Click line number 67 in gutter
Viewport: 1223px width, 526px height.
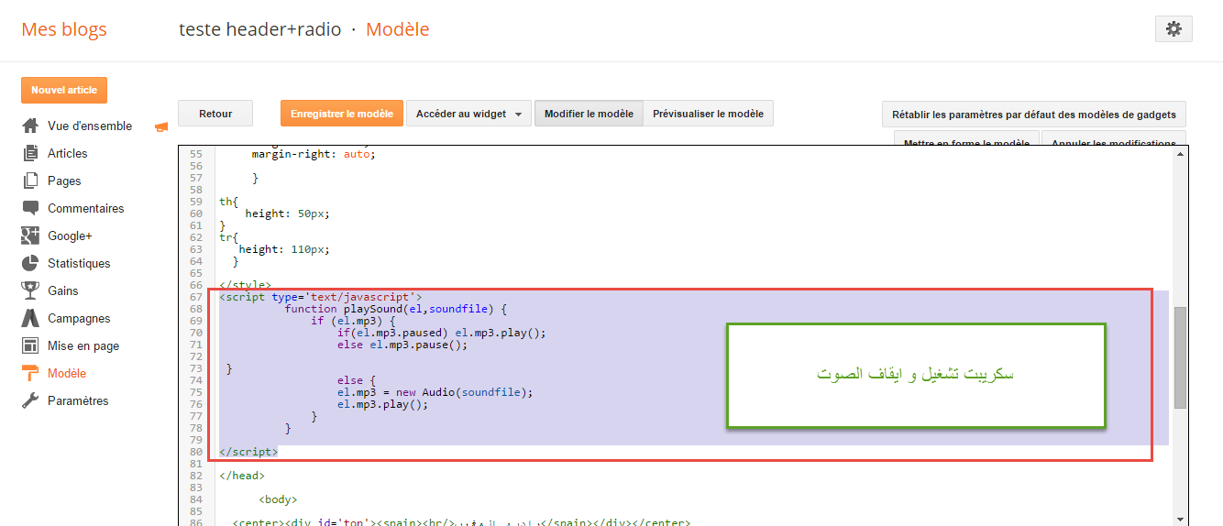pos(195,297)
